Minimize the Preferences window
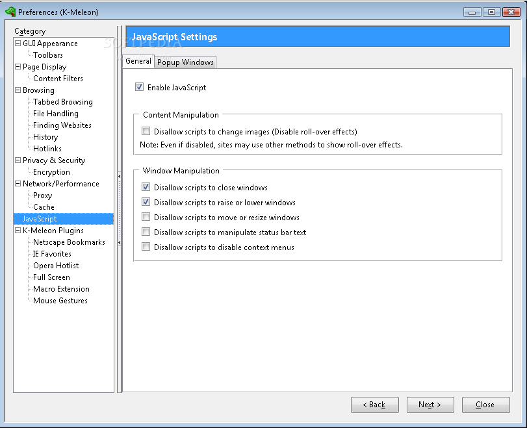 tap(472, 12)
